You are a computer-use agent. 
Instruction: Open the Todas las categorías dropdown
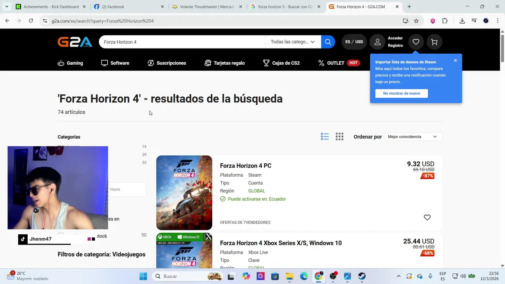click(293, 42)
